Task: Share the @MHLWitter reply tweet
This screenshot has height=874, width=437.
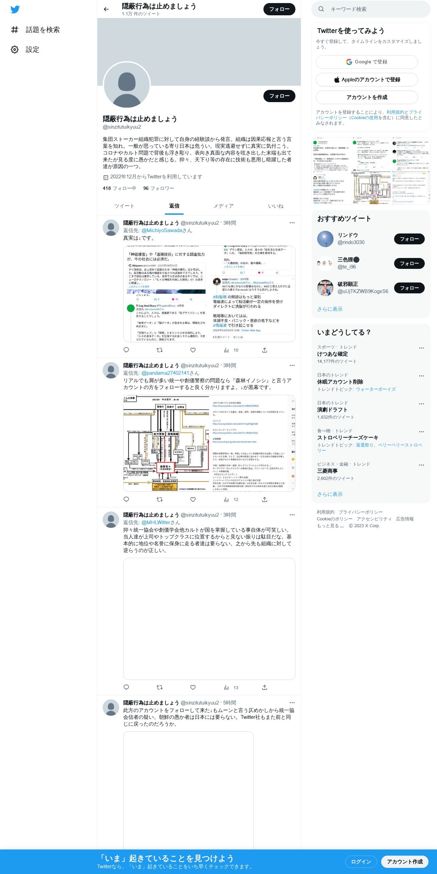Action: 264,687
